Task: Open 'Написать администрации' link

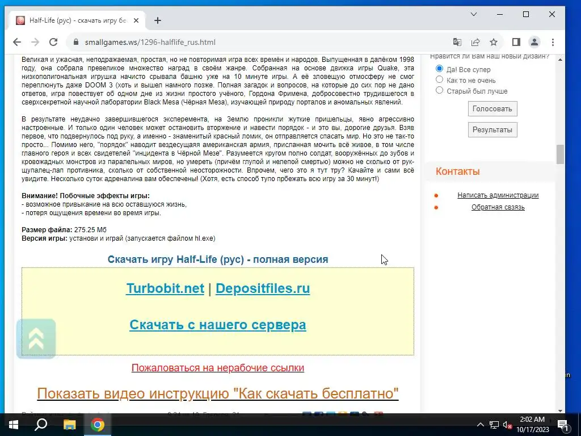Action: [x=498, y=195]
